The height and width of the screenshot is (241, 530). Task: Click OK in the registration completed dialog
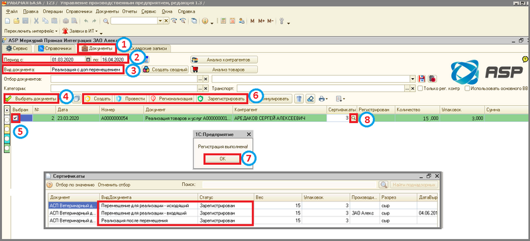pyautogui.click(x=223, y=159)
